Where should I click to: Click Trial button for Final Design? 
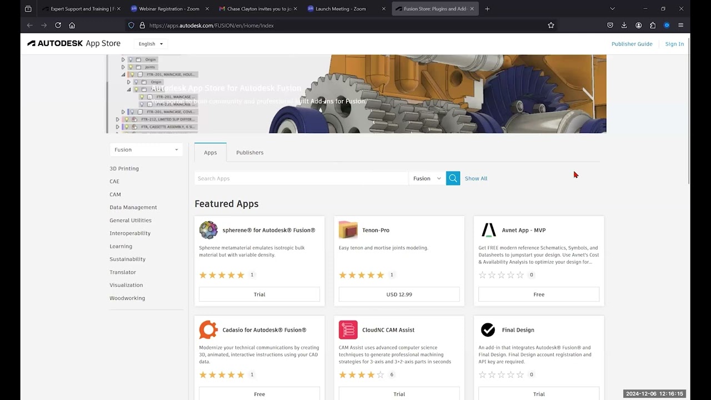point(539,394)
